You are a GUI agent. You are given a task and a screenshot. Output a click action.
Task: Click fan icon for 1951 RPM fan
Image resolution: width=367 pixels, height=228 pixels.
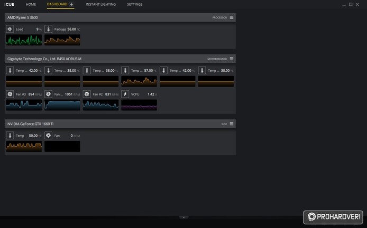coord(48,94)
